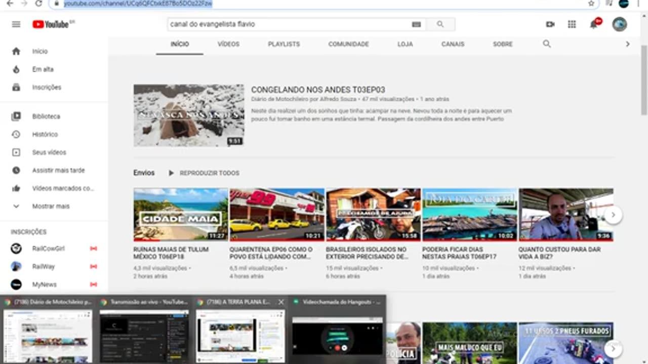Click the thumbnail with 9:36 duration
The width and height of the screenshot is (648, 364).
(566, 215)
